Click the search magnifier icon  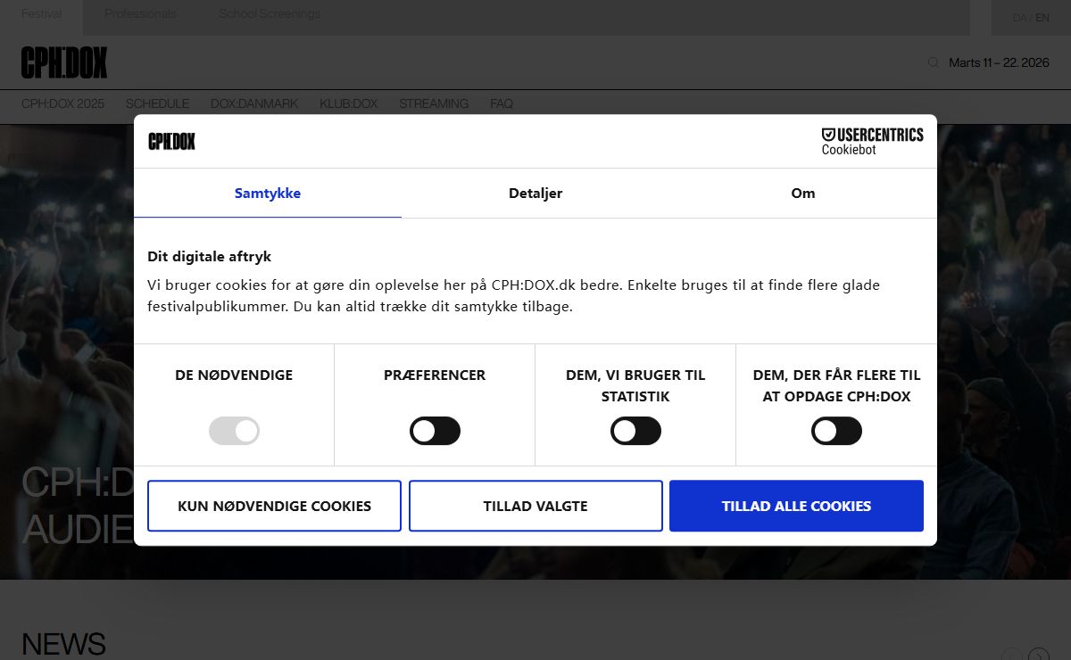point(934,62)
